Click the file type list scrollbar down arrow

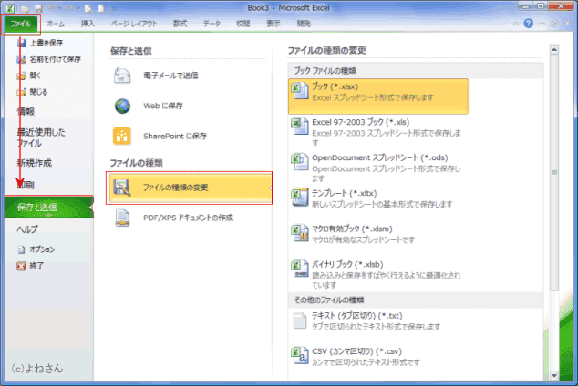coord(554,375)
